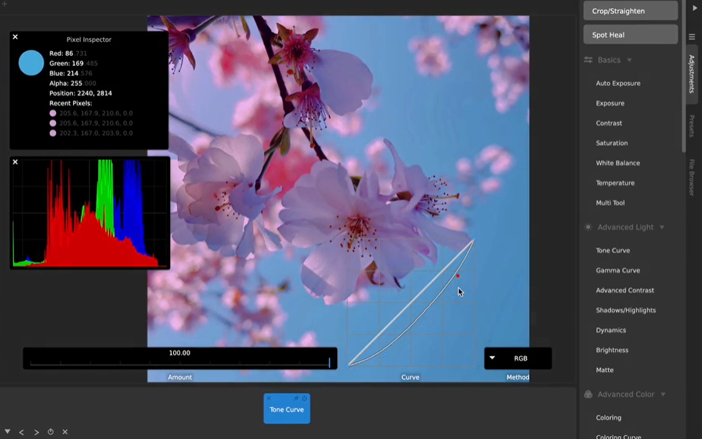The image size is (702, 439).
Task: Remove the Tone Curve node with its X
Action: [269, 398]
